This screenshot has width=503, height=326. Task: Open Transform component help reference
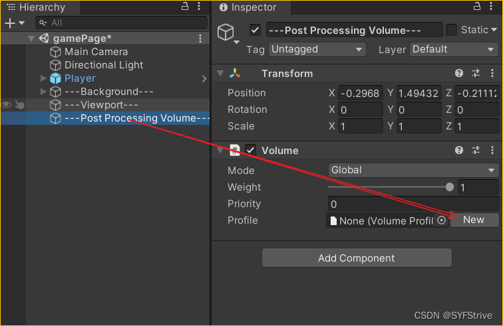(459, 73)
